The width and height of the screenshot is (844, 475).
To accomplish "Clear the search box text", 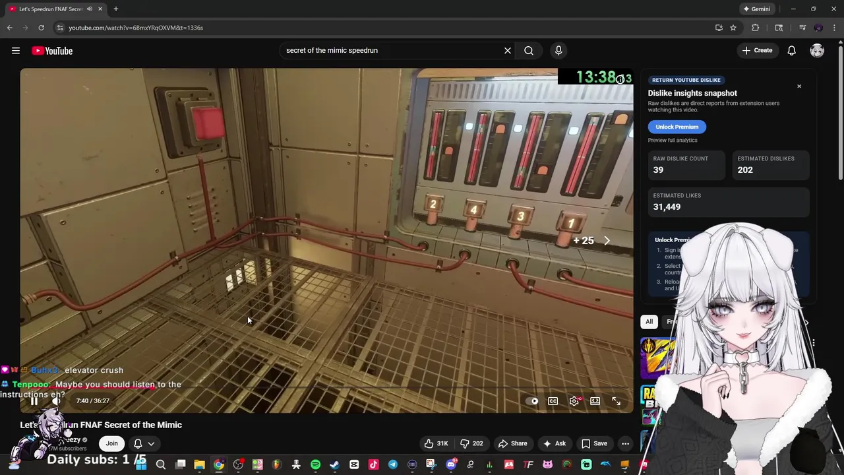I will pyautogui.click(x=508, y=50).
